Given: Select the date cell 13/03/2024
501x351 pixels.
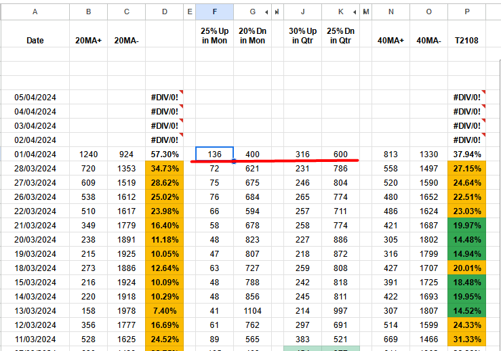Looking at the screenshot, I should coord(35,311).
